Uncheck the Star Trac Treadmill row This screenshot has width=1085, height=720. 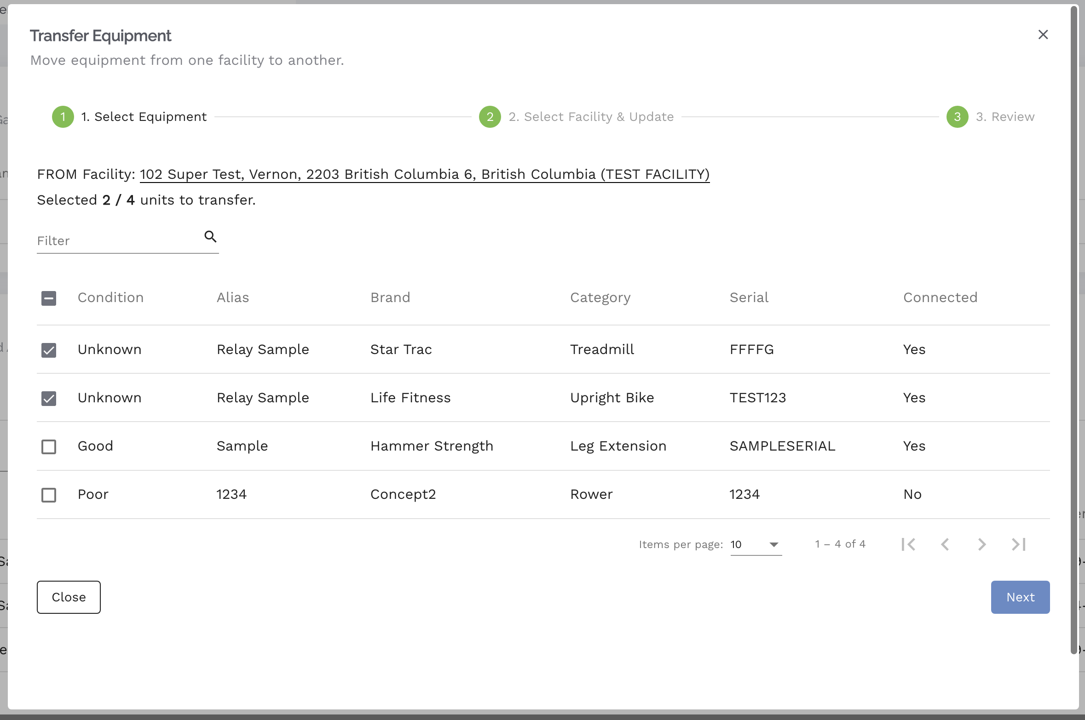click(49, 350)
